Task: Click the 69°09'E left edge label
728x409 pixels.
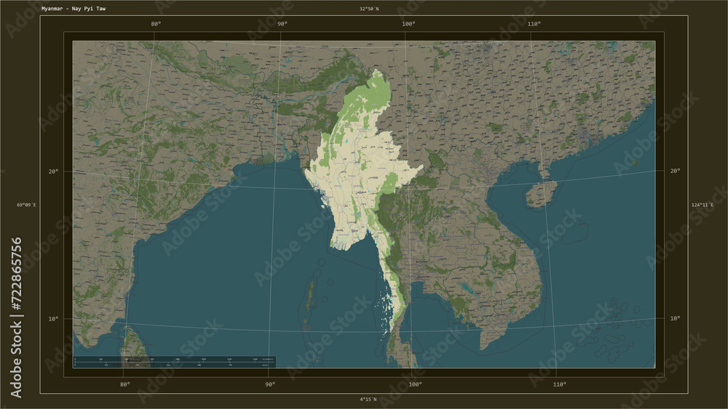Action: [26, 205]
